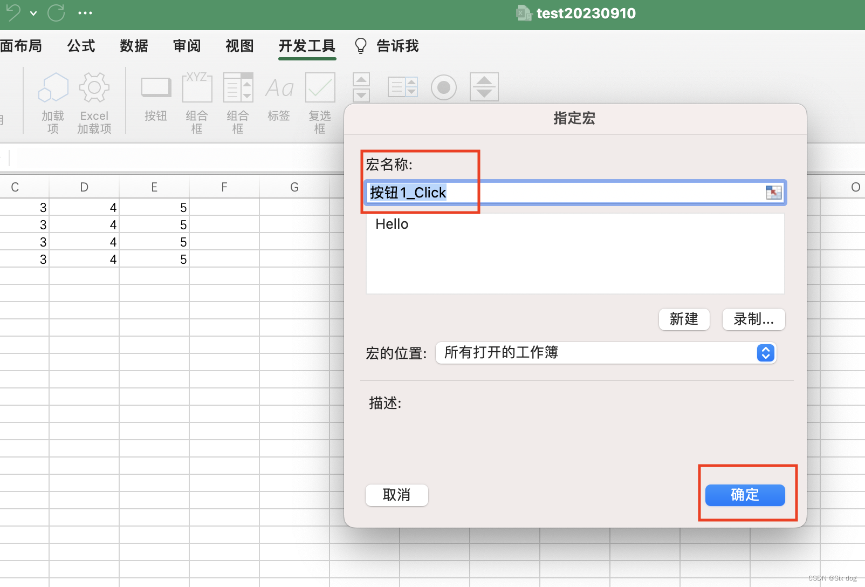The width and height of the screenshot is (865, 587).
Task: Click the 新建 button
Action: tap(684, 319)
